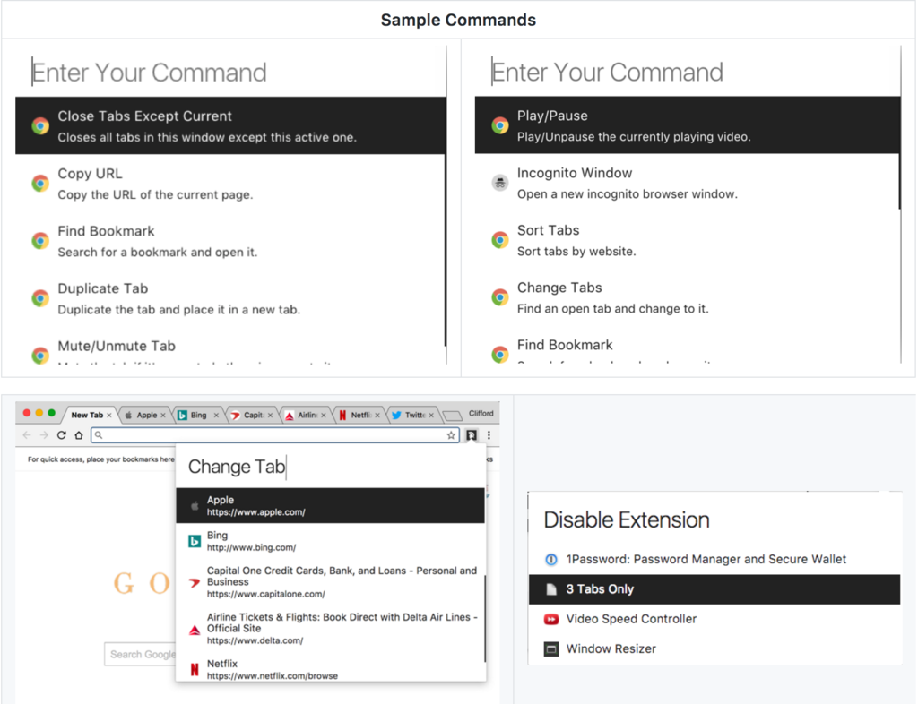
Task: Select the Sort Tabs command
Action: [x=688, y=240]
